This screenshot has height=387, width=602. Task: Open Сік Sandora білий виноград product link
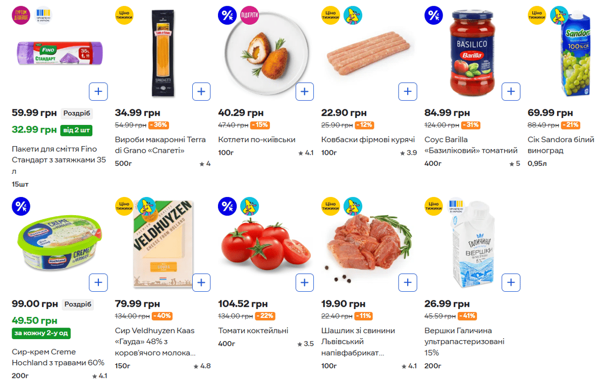pos(561,145)
